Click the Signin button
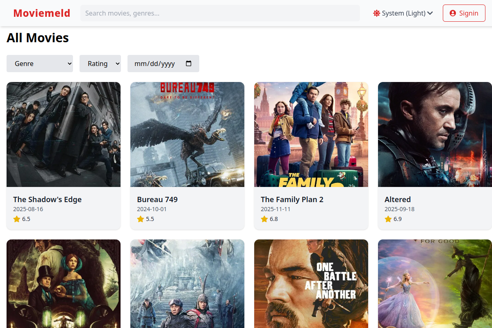Image resolution: width=492 pixels, height=328 pixels. (x=464, y=13)
